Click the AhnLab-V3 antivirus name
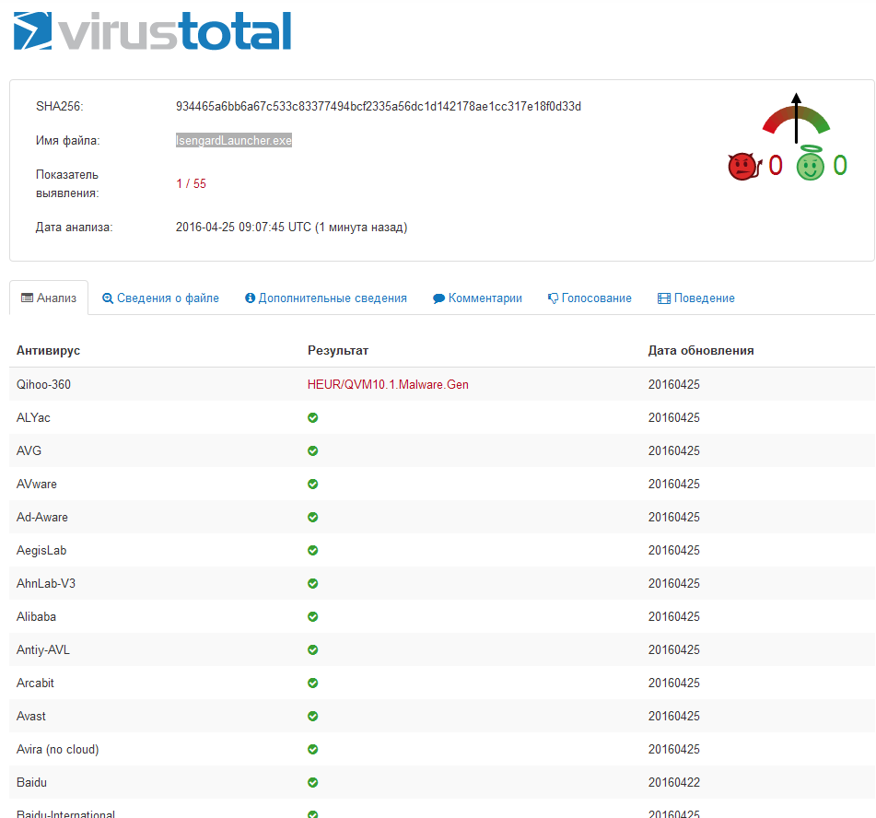Screen dimensions: 876x818 pyautogui.click(x=46, y=583)
